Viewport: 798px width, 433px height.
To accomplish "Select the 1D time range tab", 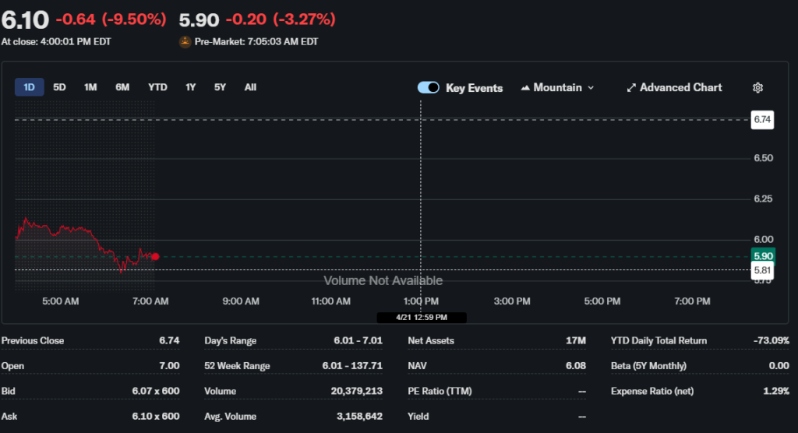I will [29, 87].
